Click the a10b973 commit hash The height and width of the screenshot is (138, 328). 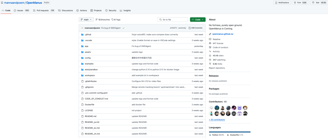point(173,28)
